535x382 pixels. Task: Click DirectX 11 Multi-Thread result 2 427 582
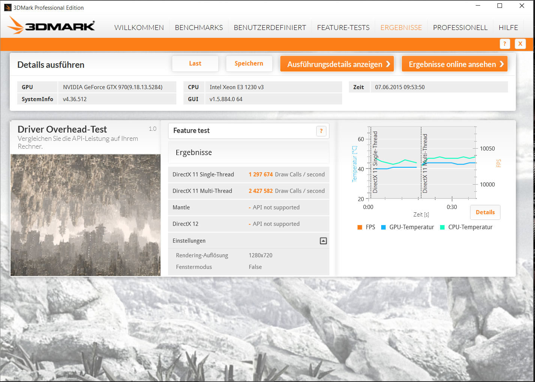tap(261, 191)
